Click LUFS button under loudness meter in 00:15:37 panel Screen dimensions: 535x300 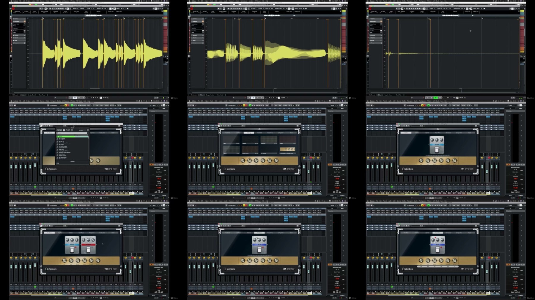[156, 165]
